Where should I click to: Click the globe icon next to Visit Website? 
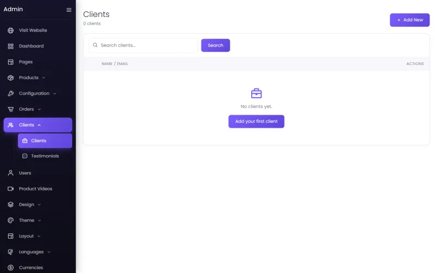[10, 31]
